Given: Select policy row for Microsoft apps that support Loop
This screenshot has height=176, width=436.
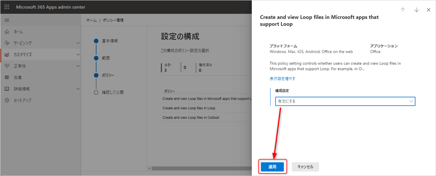Looking at the screenshot, I should coord(206,99).
